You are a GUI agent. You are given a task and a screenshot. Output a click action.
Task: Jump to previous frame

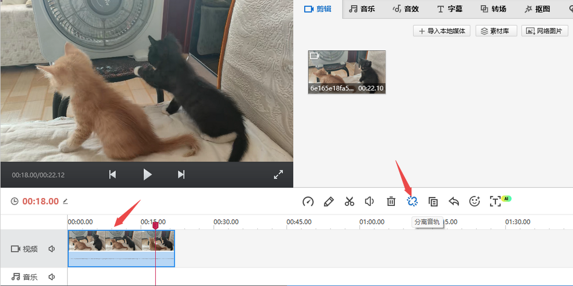tap(113, 174)
